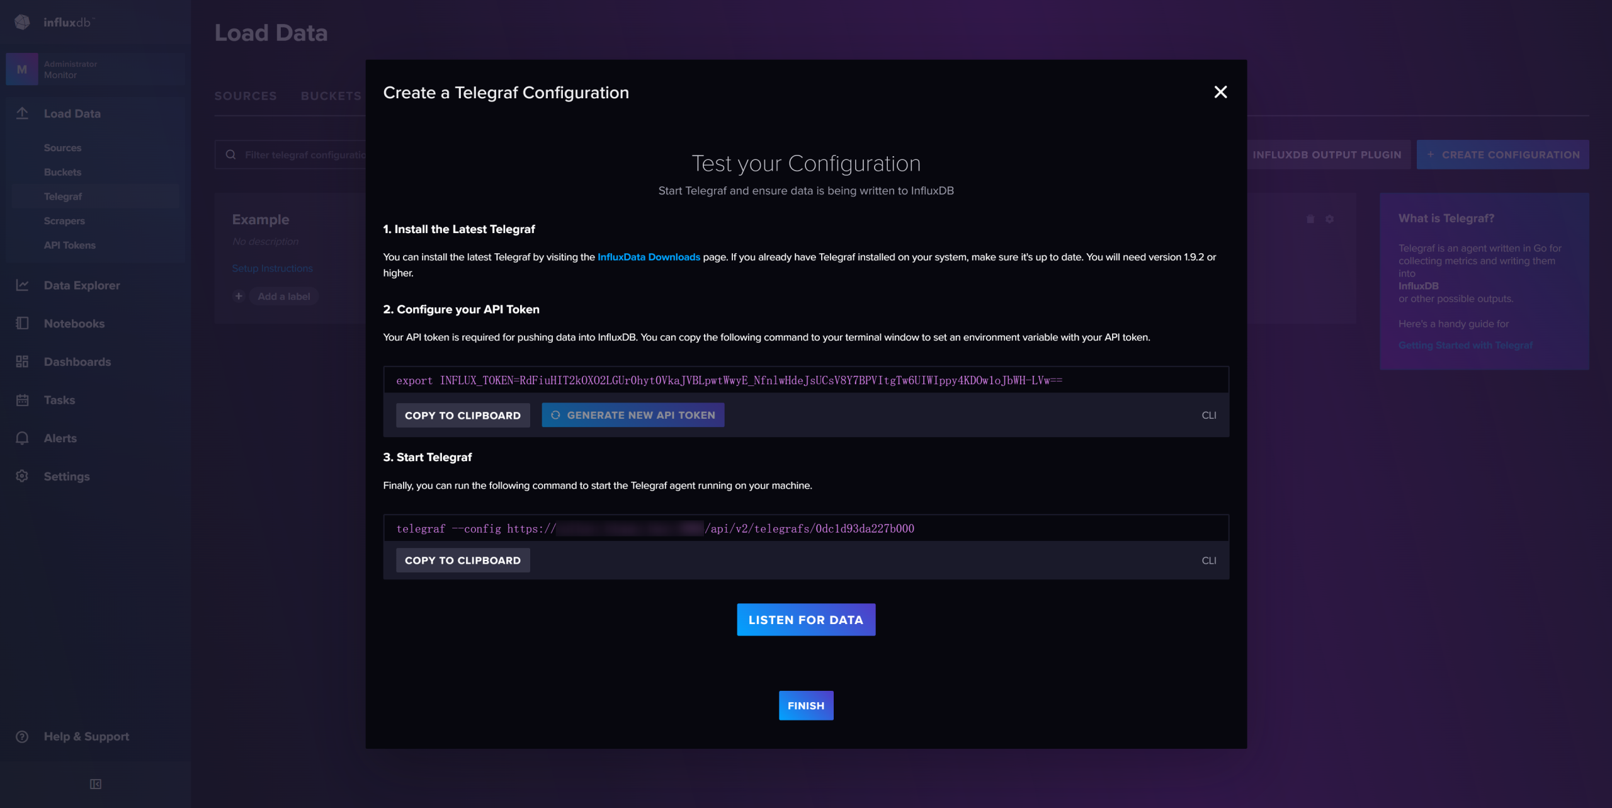Screen dimensions: 1612x808
Task: Generate a new API token
Action: point(633,415)
